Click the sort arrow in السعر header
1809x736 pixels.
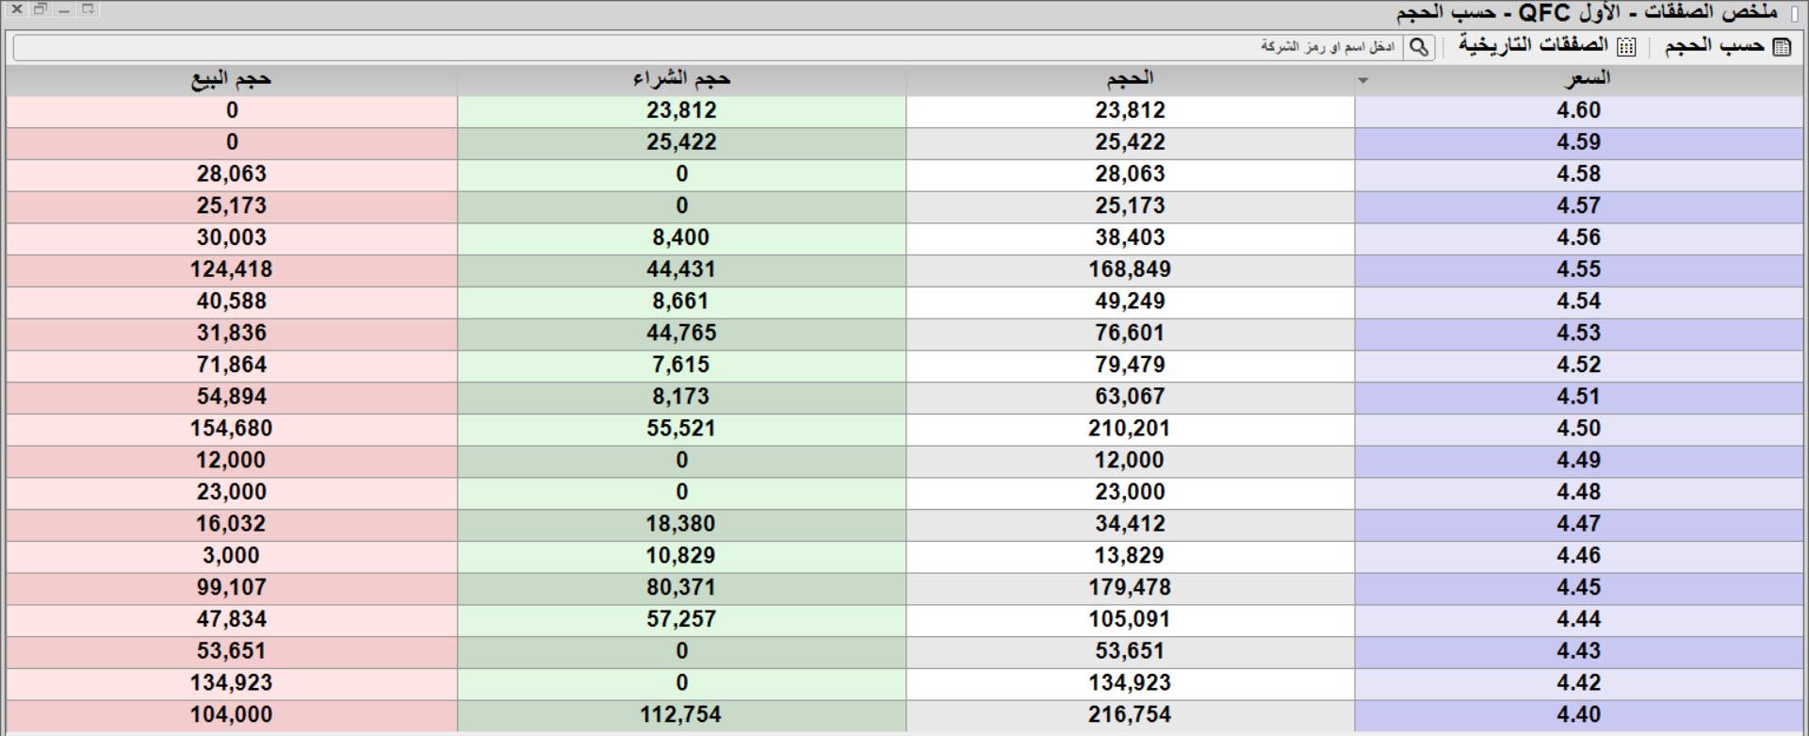(x=1363, y=81)
